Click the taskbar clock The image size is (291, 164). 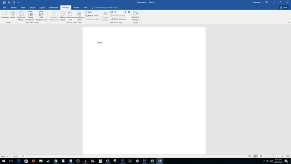pos(278,161)
